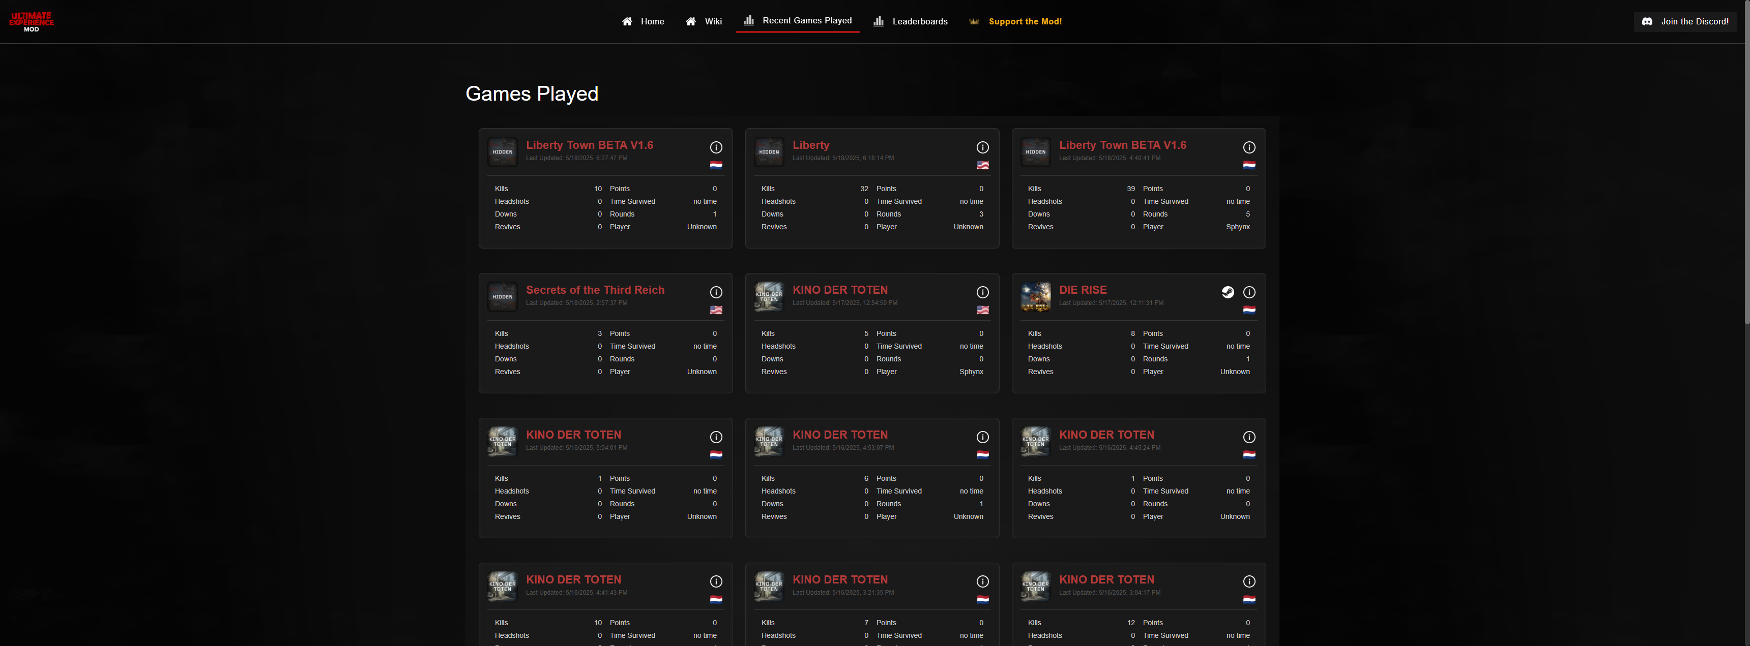This screenshot has width=1750, height=646.
Task: Click HIDDEN thumbnail on Liberty card
Action: 769,152
